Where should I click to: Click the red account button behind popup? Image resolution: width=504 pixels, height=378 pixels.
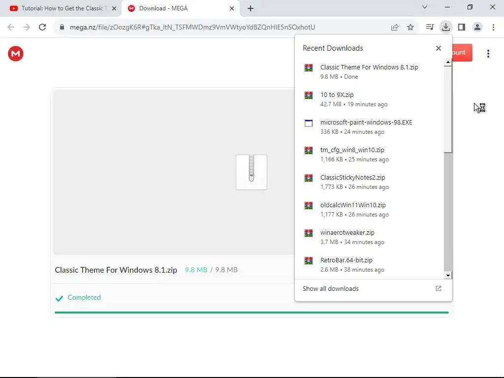[x=462, y=52]
